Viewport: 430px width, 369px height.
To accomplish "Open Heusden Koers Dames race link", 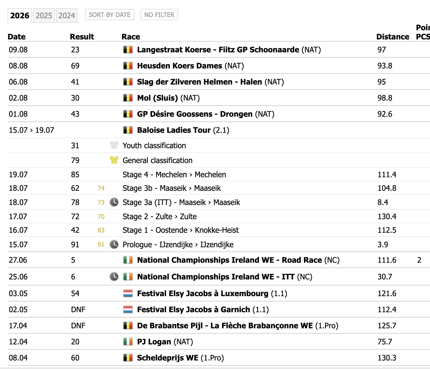I will pyautogui.click(x=180, y=66).
